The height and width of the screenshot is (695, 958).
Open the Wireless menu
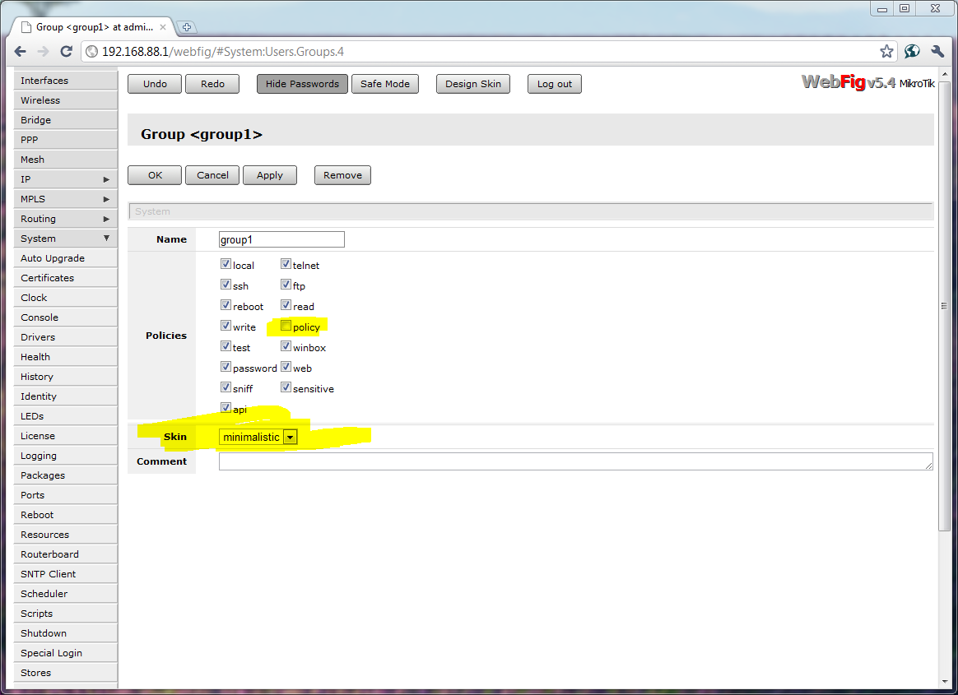[x=65, y=100]
